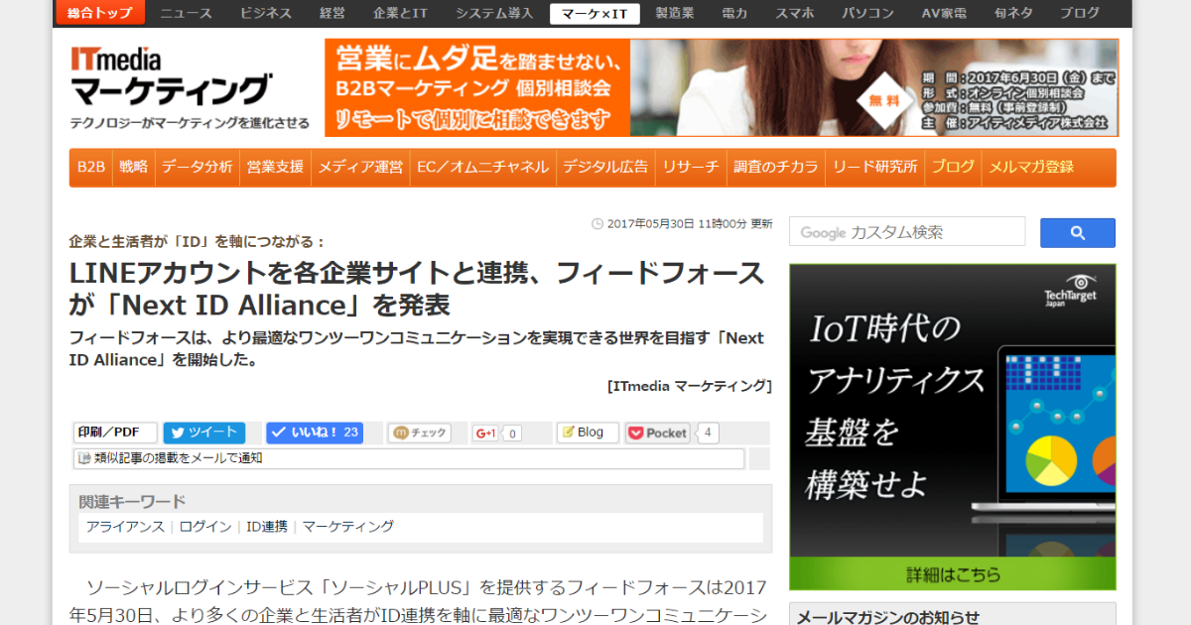Image resolution: width=1191 pixels, height=625 pixels.
Task: Open EC/オムニチャネル category
Action: tap(482, 167)
